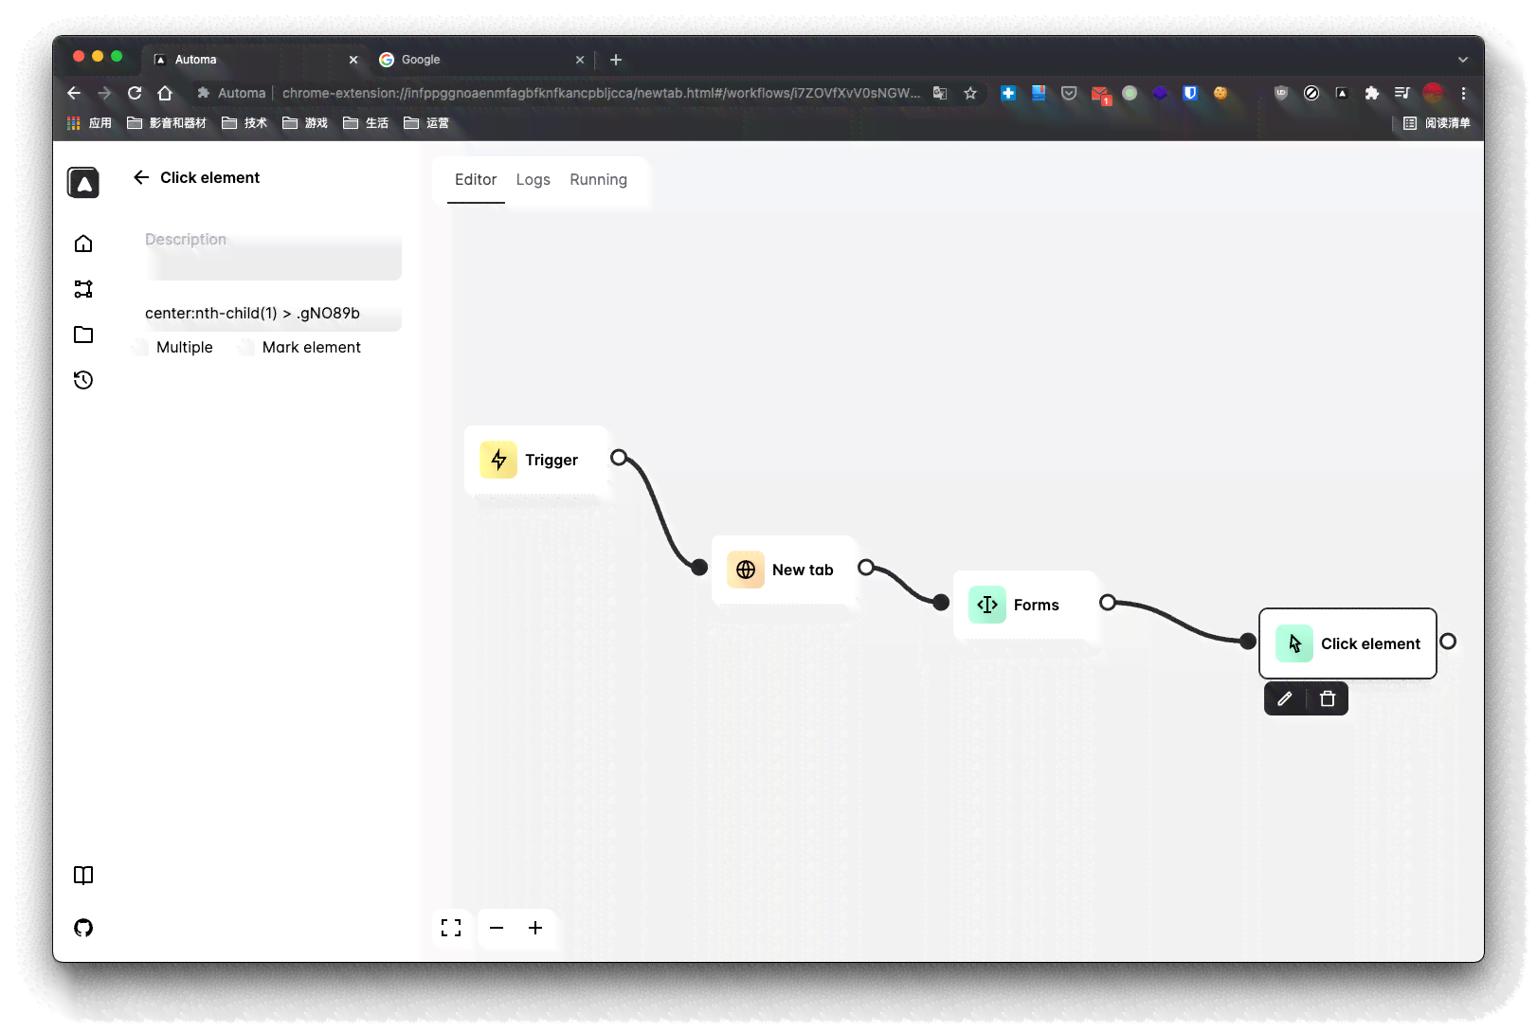Open the collections folder icon

[x=83, y=335]
